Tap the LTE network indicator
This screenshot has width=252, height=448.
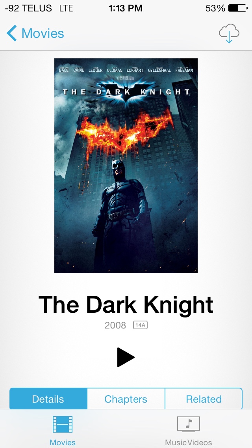click(66, 8)
